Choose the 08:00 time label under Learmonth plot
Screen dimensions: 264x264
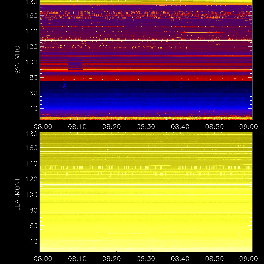(43, 259)
